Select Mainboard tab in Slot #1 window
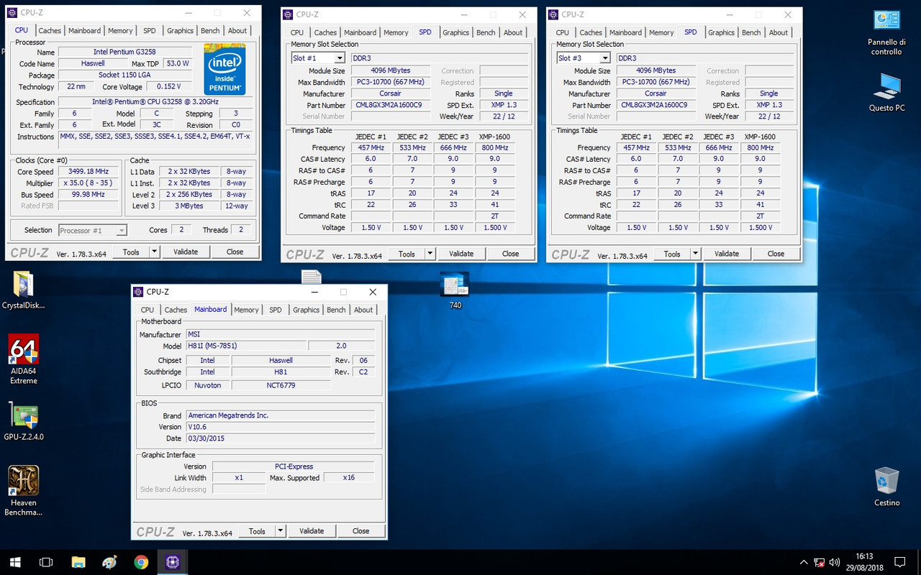The image size is (921, 575). 360,33
